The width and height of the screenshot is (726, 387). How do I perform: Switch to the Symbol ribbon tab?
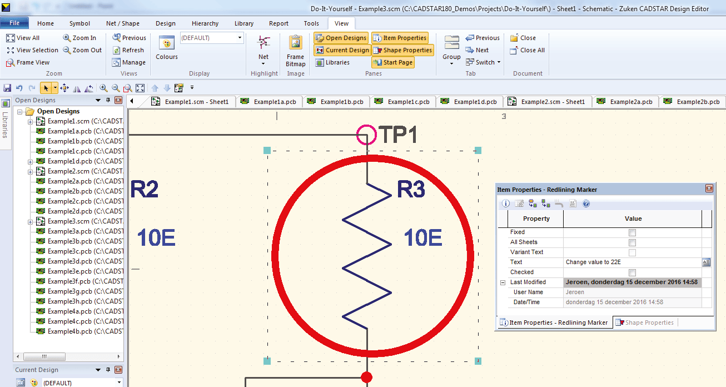pyautogui.click(x=79, y=23)
